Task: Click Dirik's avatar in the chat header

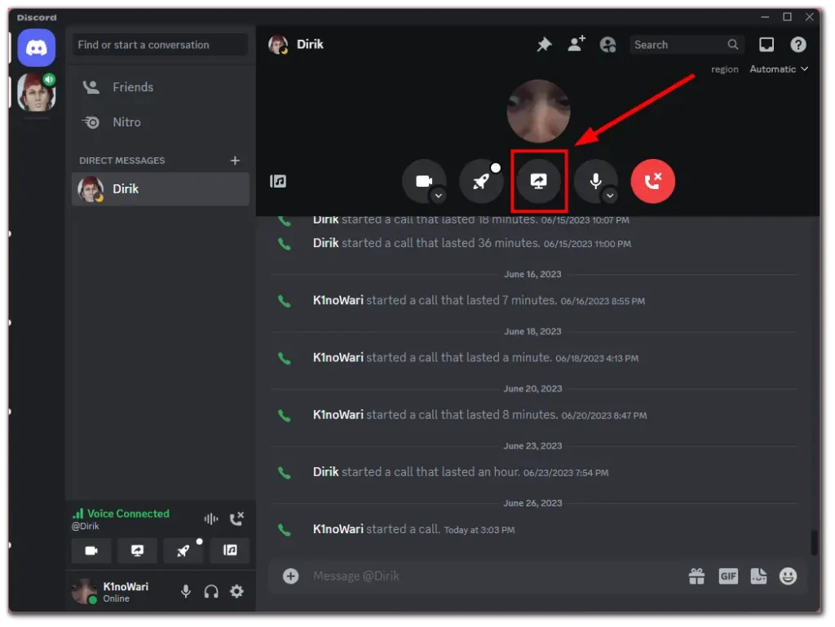Action: [278, 45]
